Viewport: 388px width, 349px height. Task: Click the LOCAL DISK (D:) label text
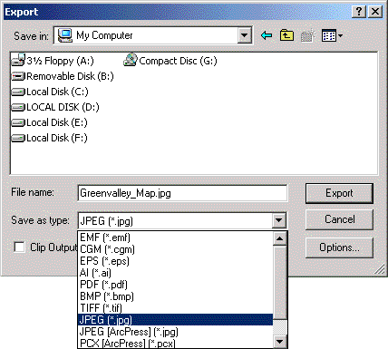coord(63,107)
